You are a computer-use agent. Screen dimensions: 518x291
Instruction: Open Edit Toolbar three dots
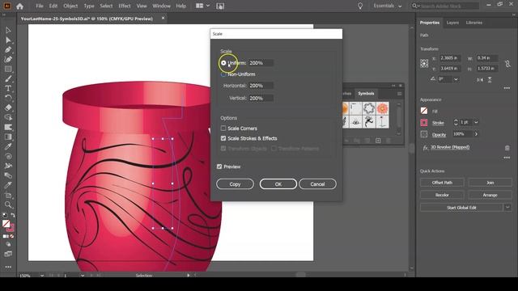pyautogui.click(x=8, y=267)
